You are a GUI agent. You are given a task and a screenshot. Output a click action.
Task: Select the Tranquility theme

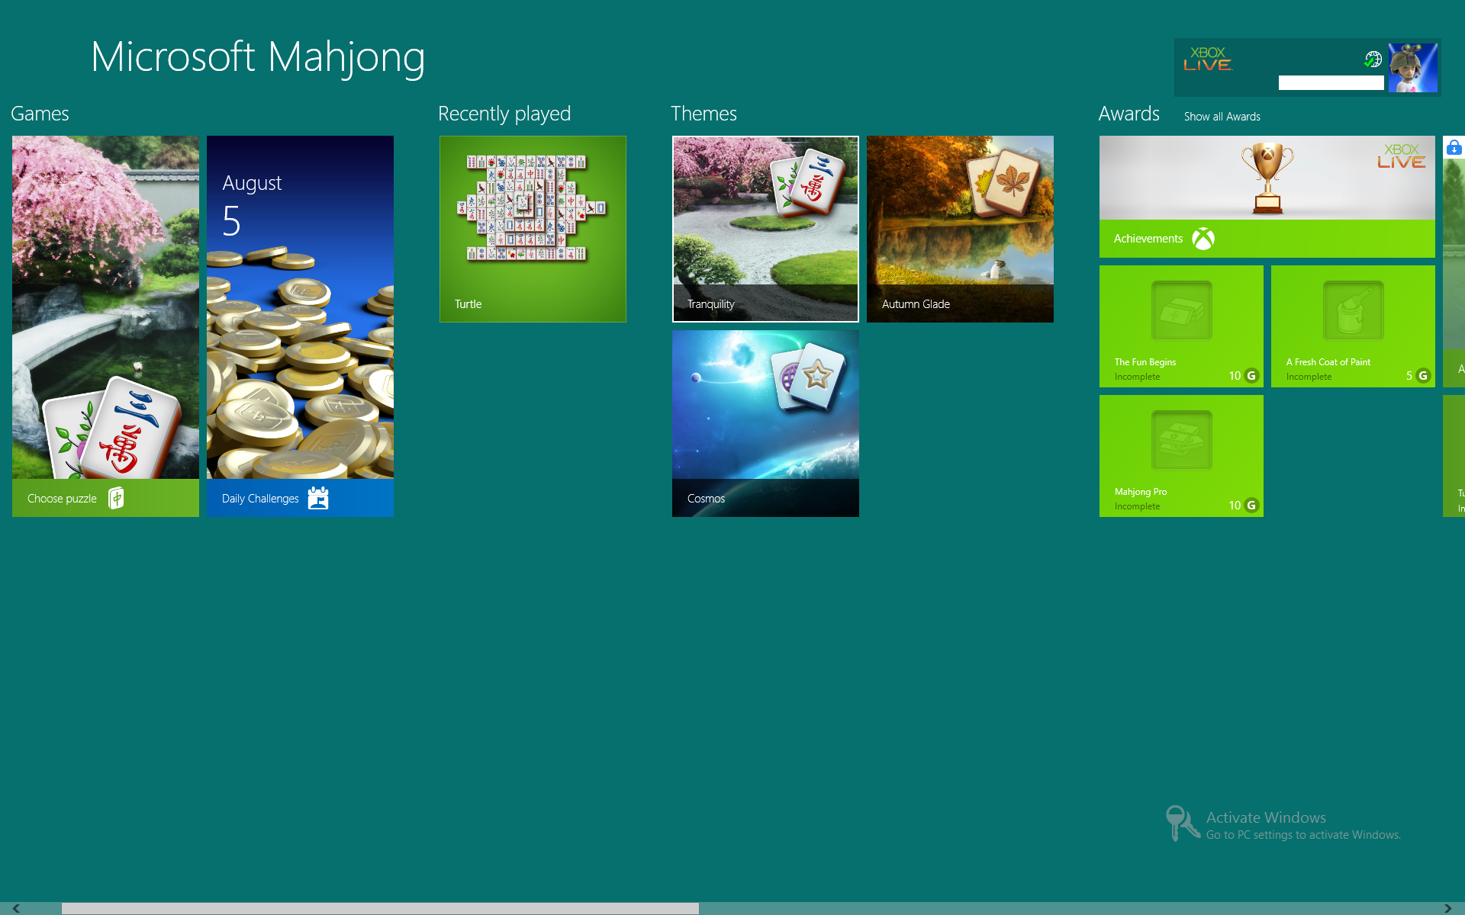765,229
